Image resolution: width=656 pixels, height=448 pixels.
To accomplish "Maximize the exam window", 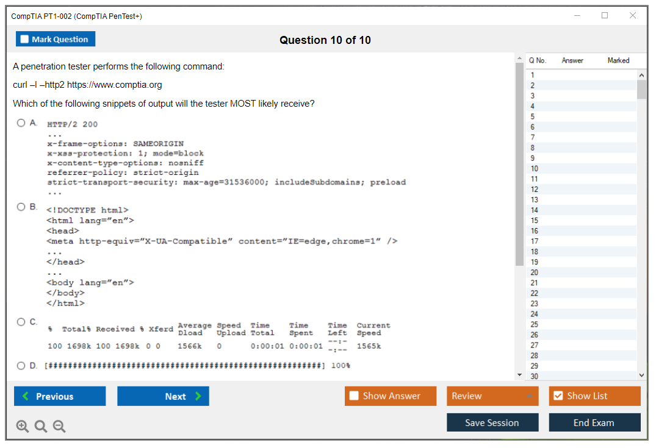I will click(605, 16).
